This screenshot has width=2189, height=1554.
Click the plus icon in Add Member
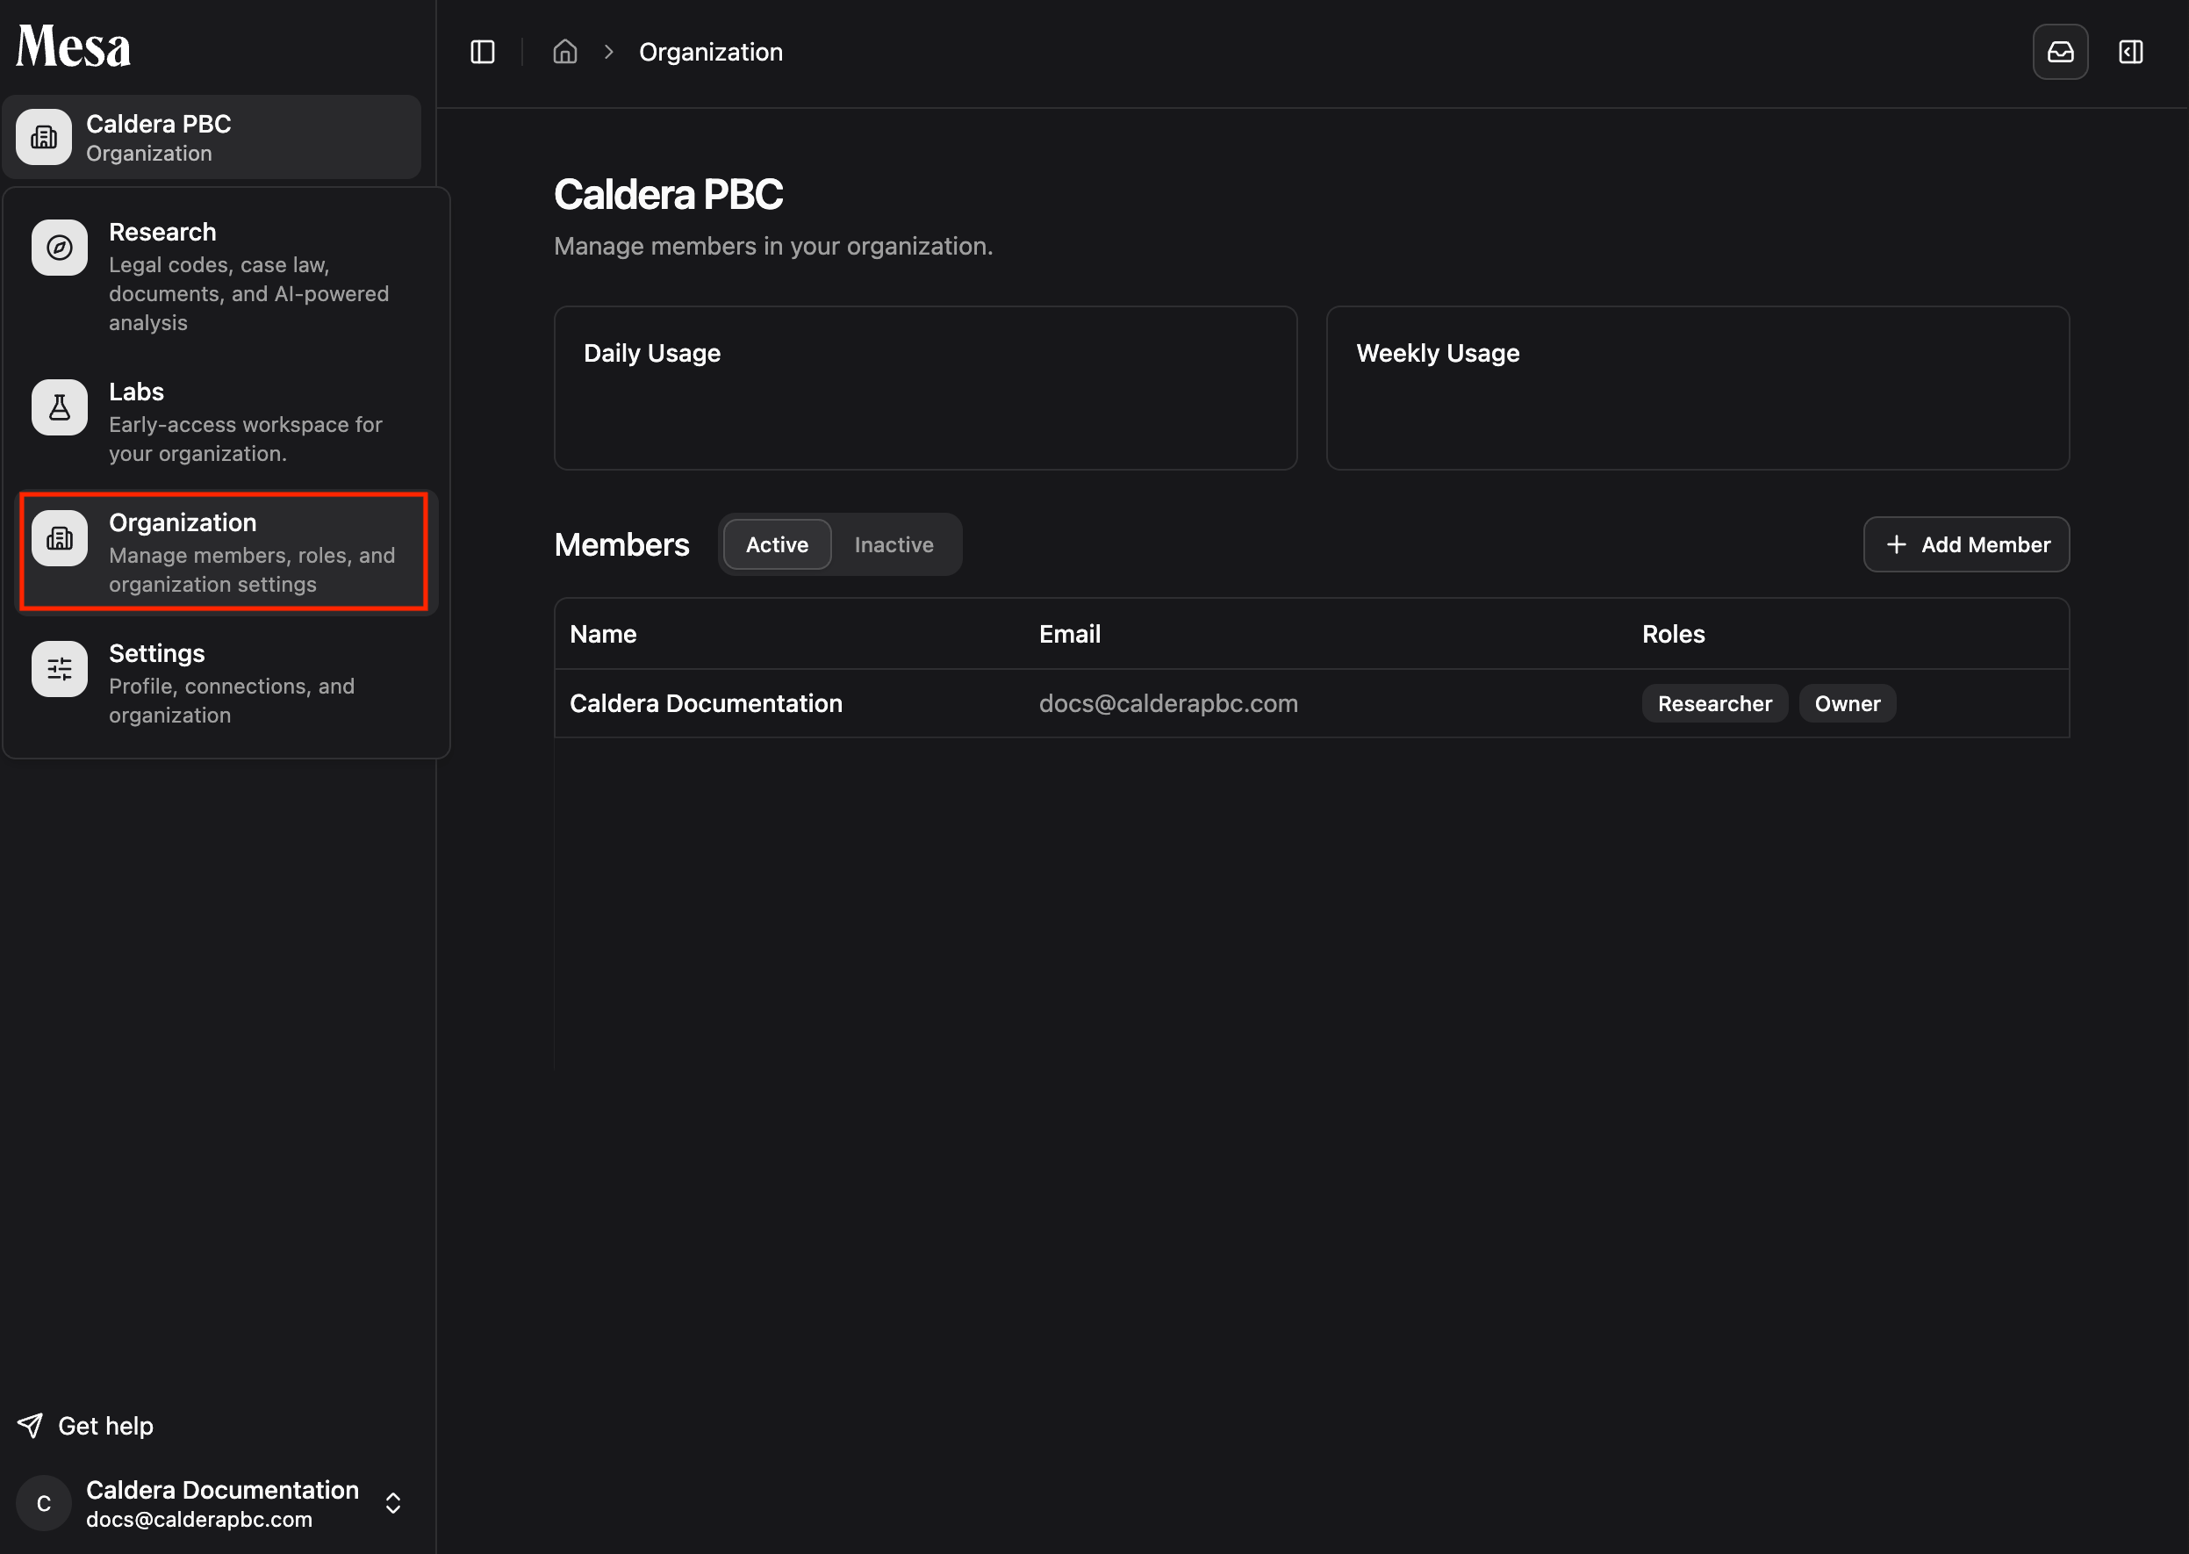click(x=1896, y=544)
